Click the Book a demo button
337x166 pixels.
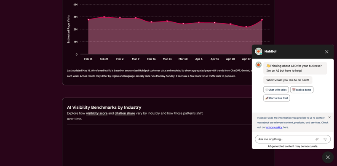tap(302, 90)
